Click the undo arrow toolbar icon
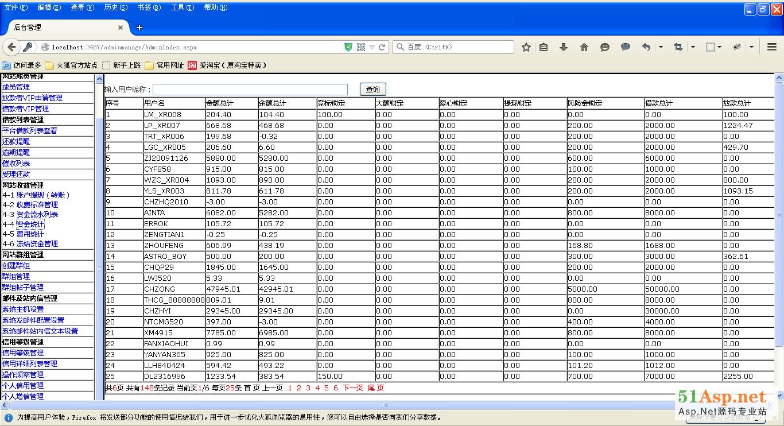 click(x=646, y=47)
